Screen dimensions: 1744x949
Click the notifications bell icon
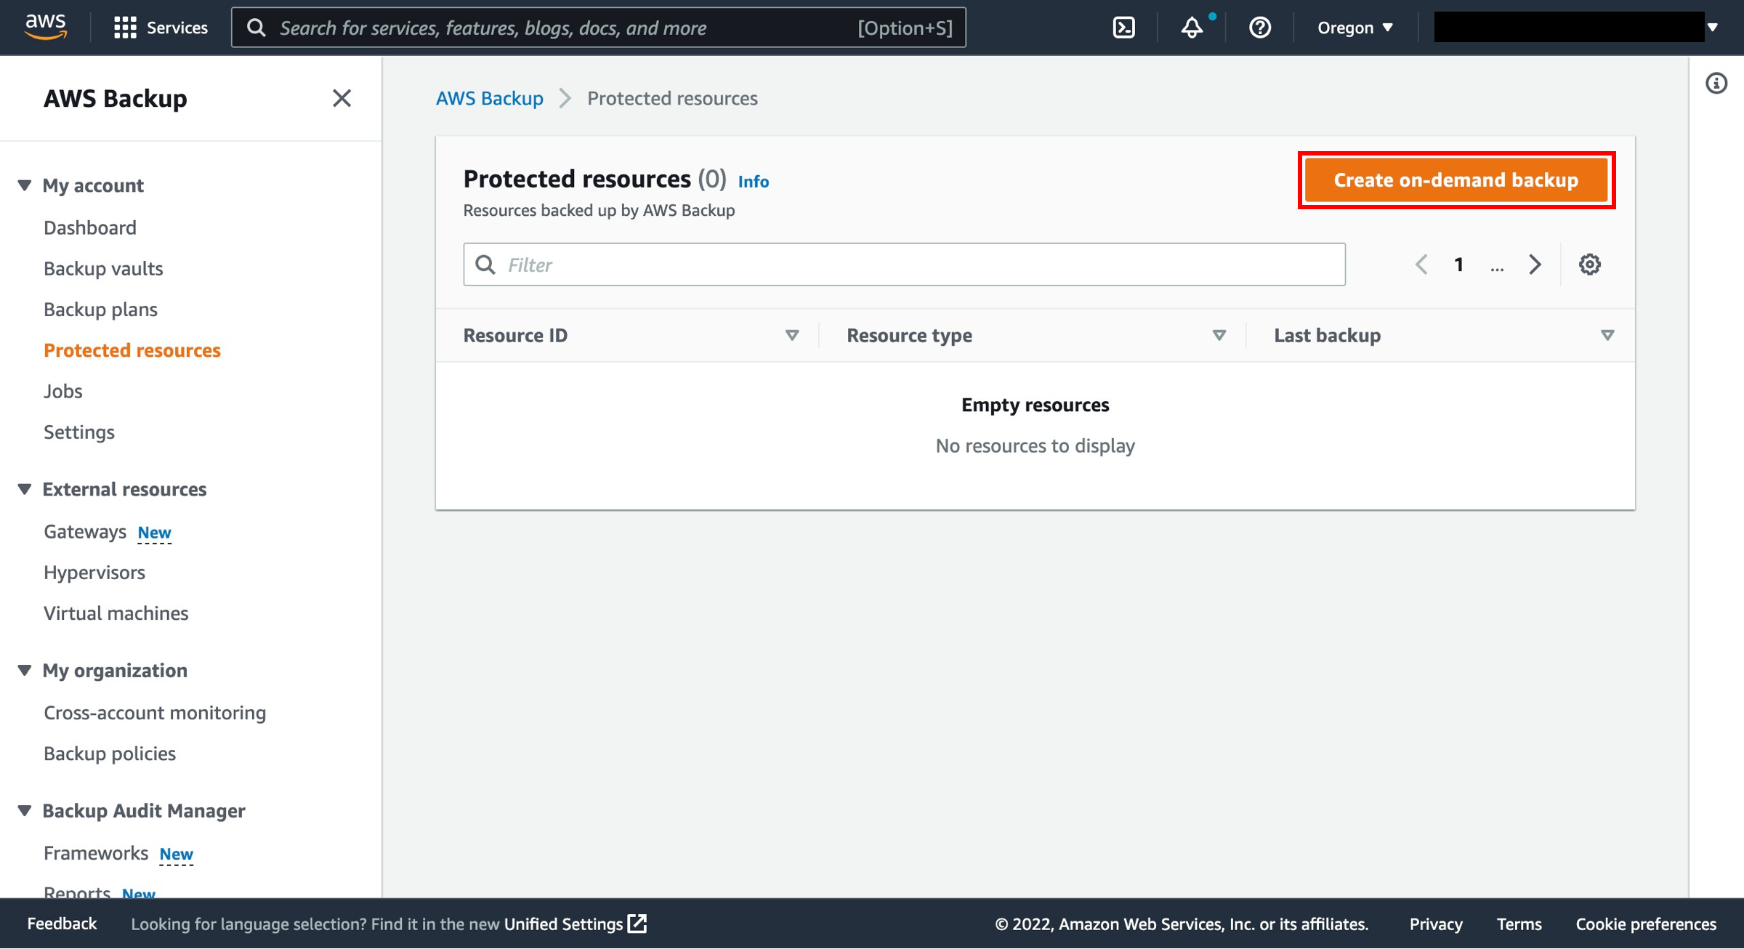[x=1192, y=27]
